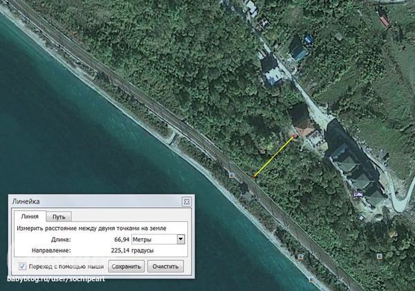Expand the Метры units dropdown
Viewport: 415px width, 291px height.
pyautogui.click(x=181, y=239)
